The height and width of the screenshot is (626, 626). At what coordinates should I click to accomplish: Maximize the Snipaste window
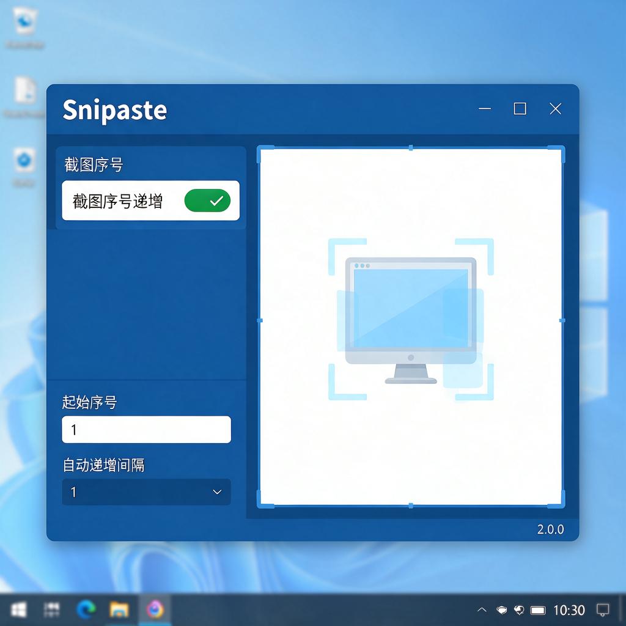(520, 109)
